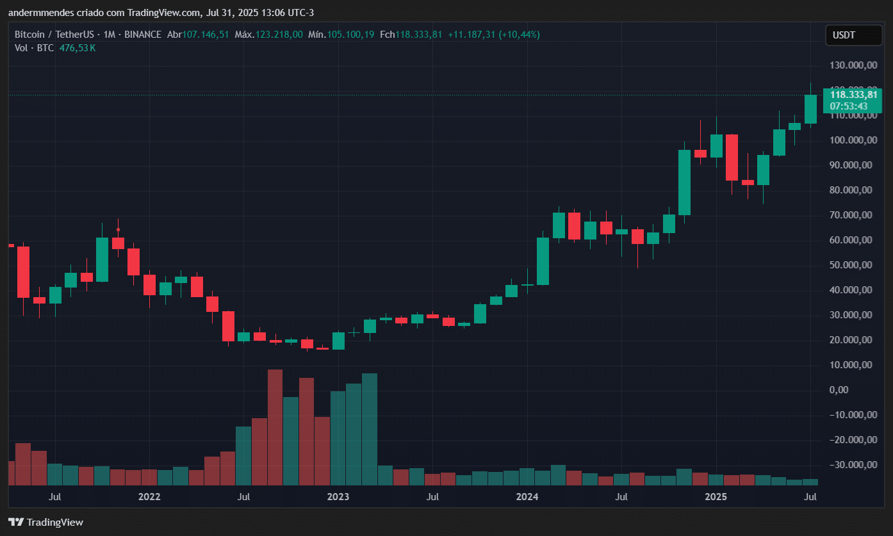The image size is (893, 536).
Task: Select the Vol · BTC indicator label
Action: coord(34,47)
